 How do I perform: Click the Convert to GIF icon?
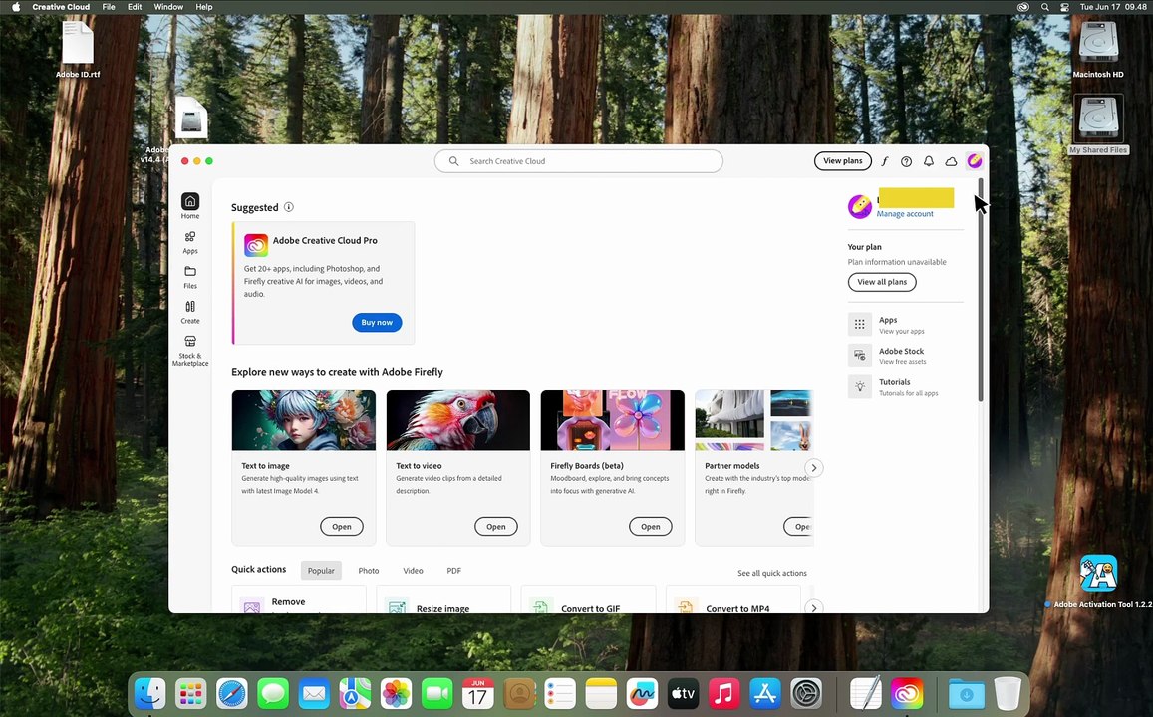(x=541, y=606)
